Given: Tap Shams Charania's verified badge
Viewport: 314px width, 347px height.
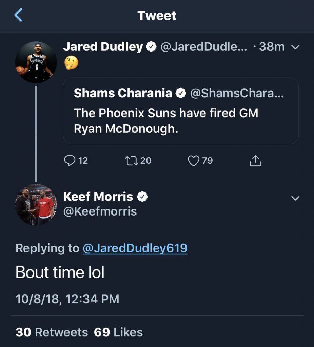Looking at the screenshot, I should [181, 93].
